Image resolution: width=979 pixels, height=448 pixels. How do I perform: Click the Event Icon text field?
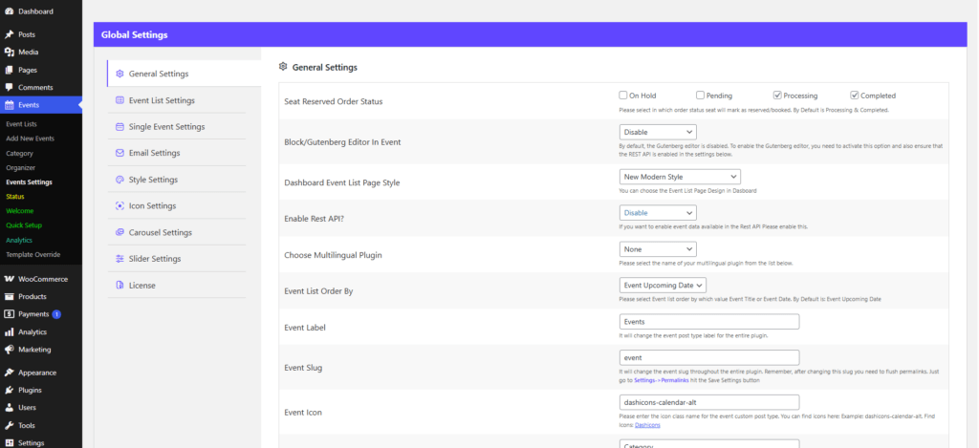coord(709,402)
